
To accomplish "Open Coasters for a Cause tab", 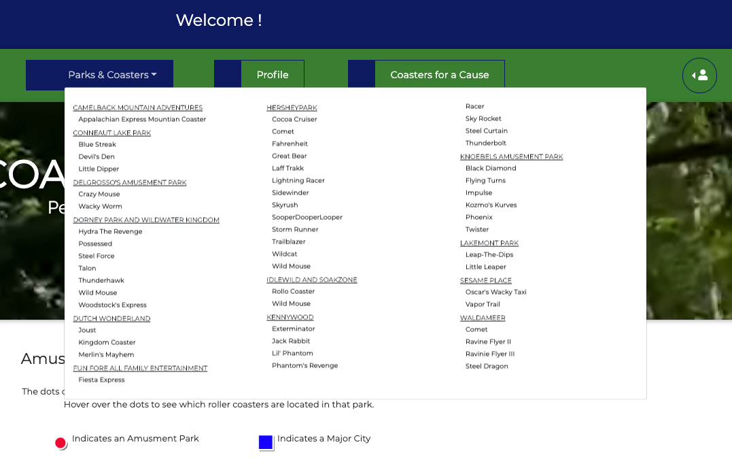I will point(439,75).
